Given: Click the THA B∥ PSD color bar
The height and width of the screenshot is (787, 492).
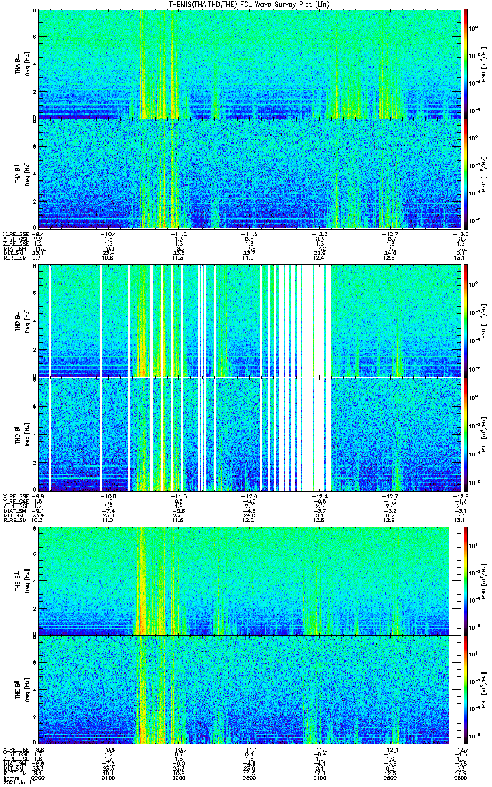Looking at the screenshot, I should coord(466,173).
